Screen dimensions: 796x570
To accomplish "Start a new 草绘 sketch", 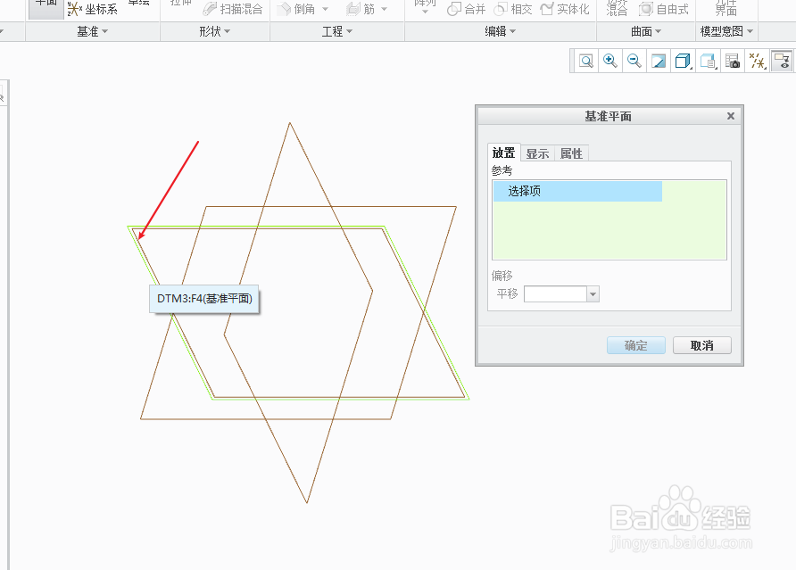I will (139, 3).
